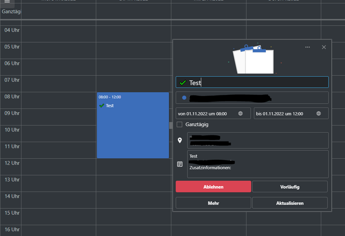Click the Test title input field

(252, 82)
